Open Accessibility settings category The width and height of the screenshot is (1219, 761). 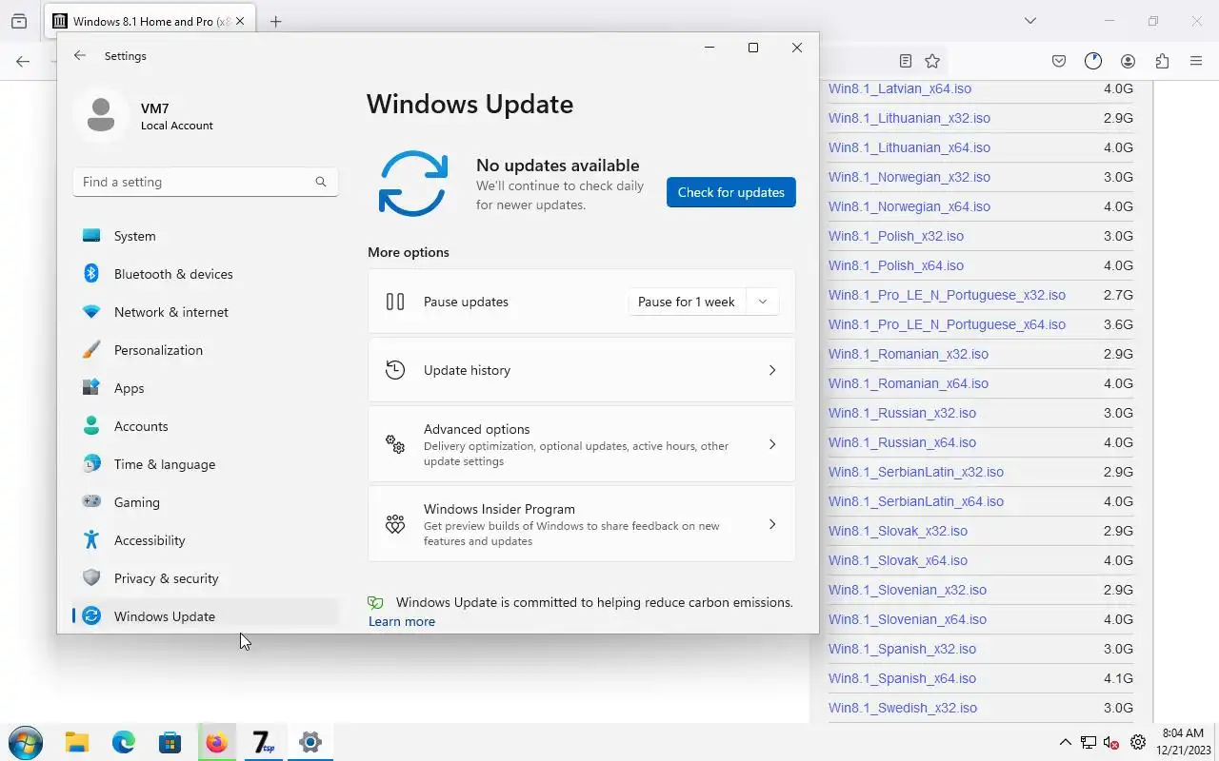coord(205,540)
